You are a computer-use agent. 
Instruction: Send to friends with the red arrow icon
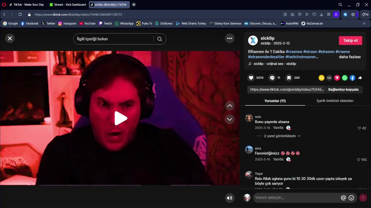[x=337, y=78]
